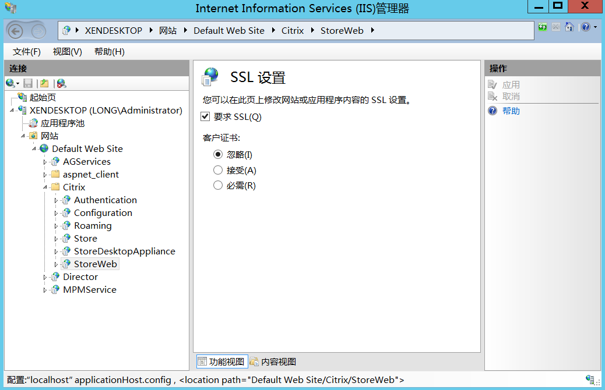
Task: Collapse the Citrix folder node
Action: click(x=45, y=187)
